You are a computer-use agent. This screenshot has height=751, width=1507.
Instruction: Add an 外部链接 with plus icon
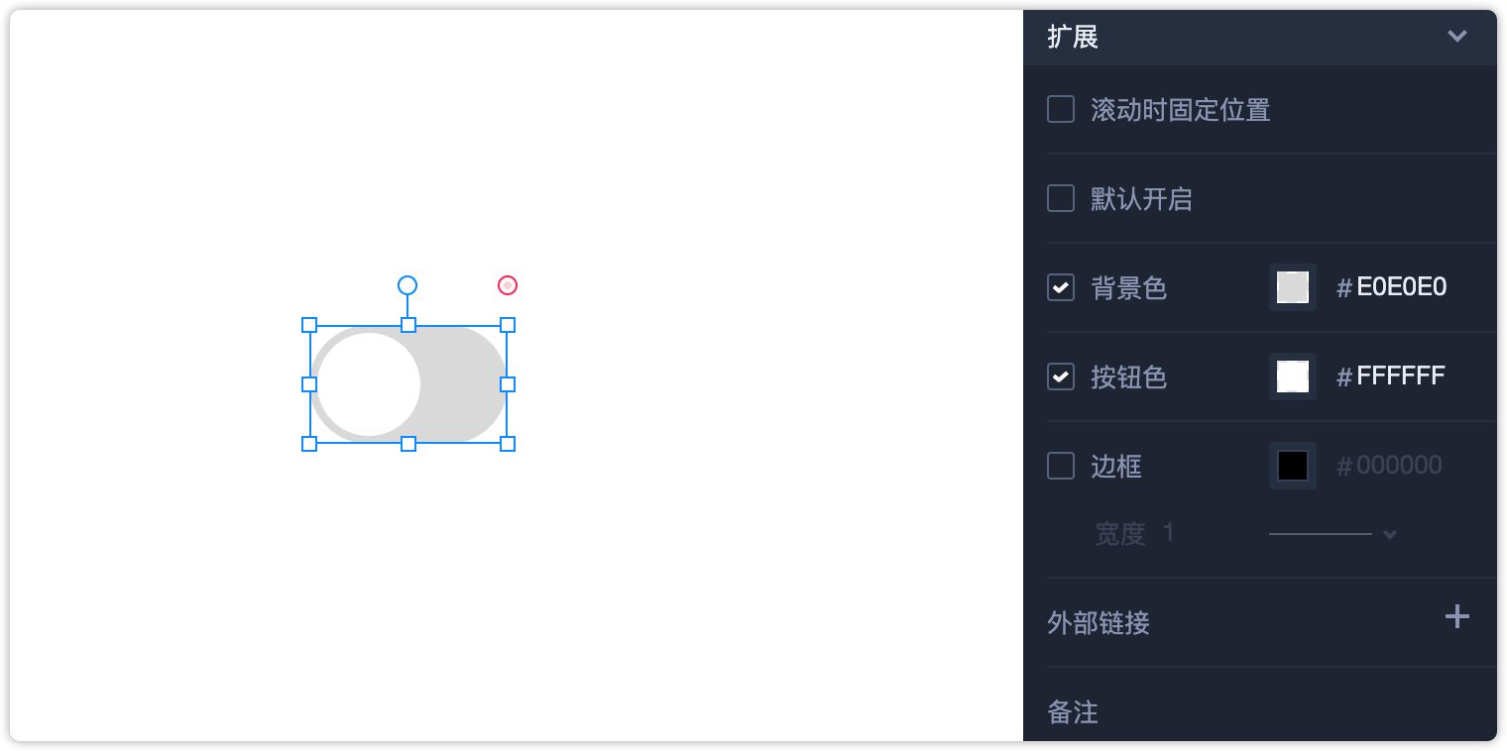(1456, 617)
